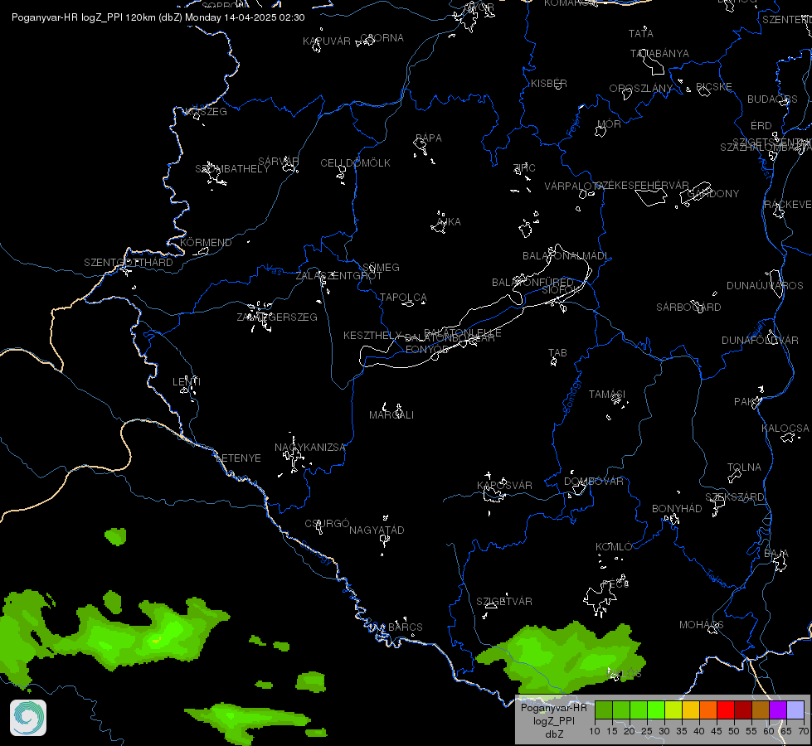This screenshot has width=812, height=746.
Task: Select the TATA city label
Action: click(640, 34)
